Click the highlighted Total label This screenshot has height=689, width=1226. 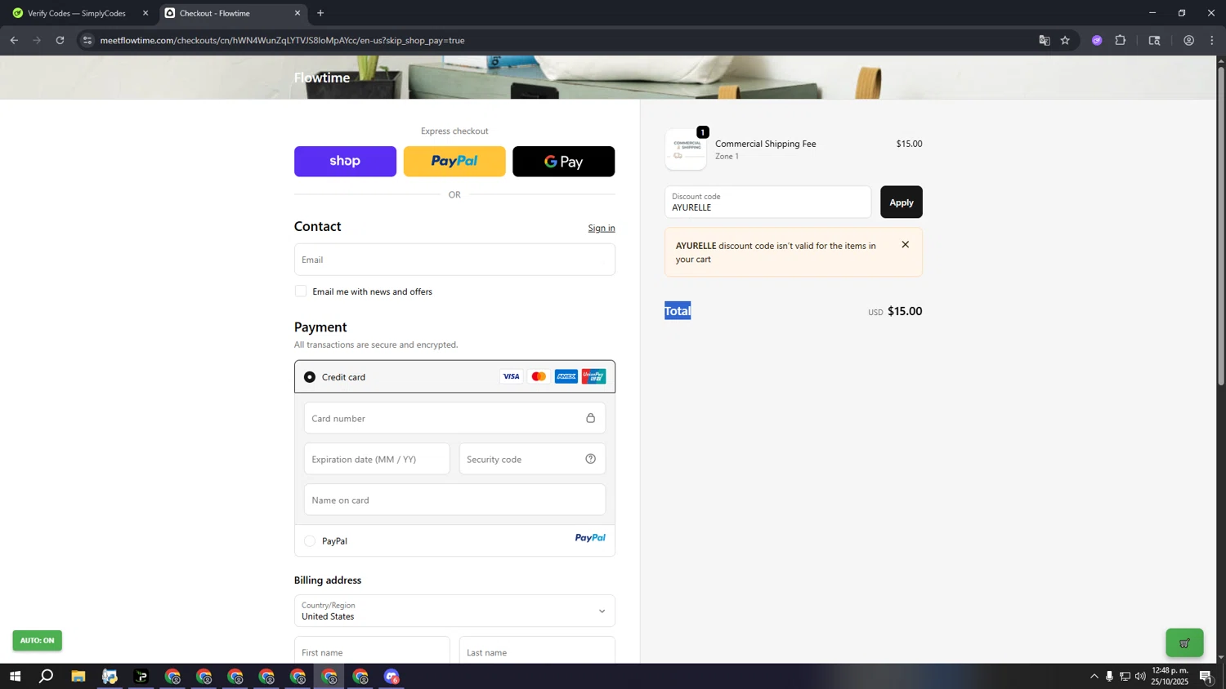(678, 311)
